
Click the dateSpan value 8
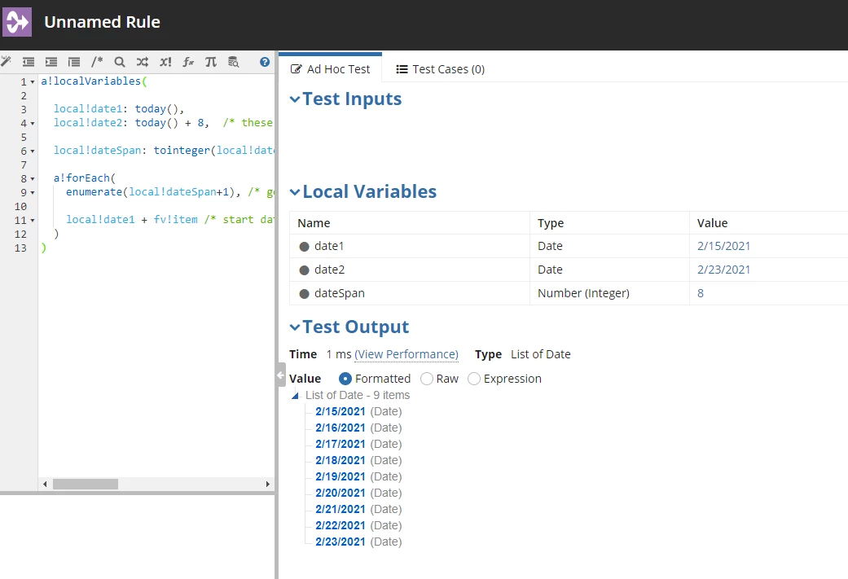[701, 293]
